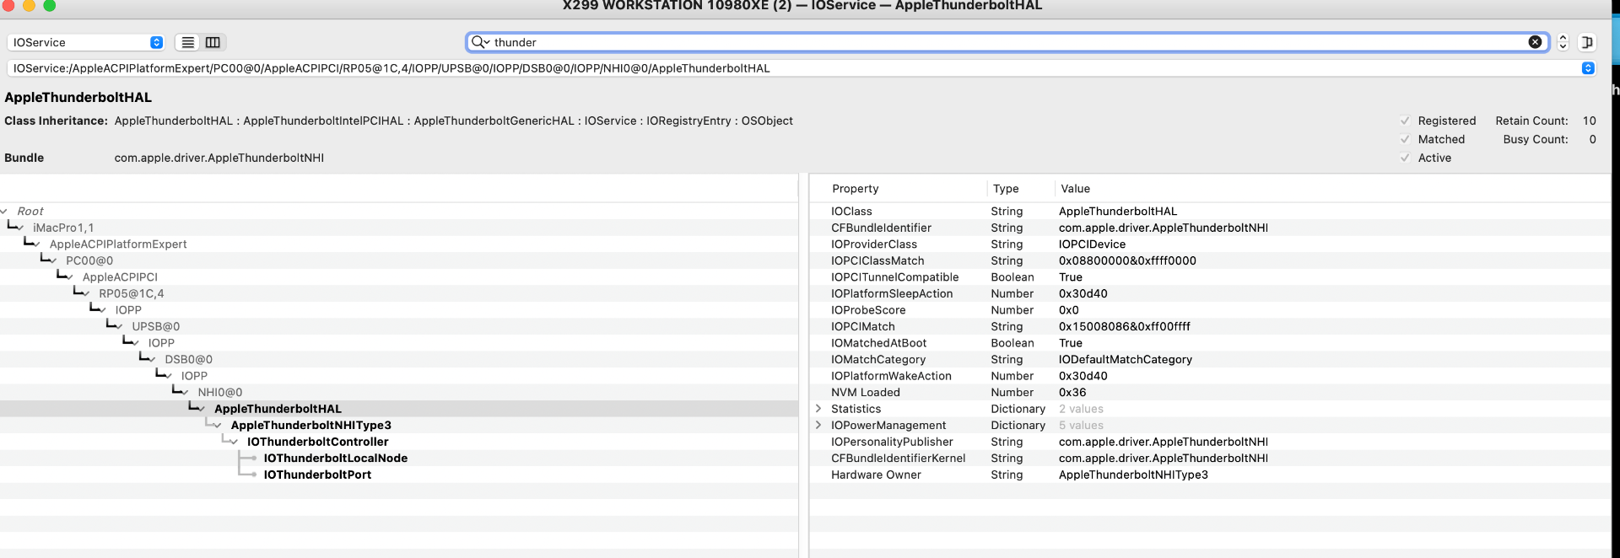Open the registry path dropdown arrow
Viewport: 1620px width, 558px height.
tap(1588, 68)
